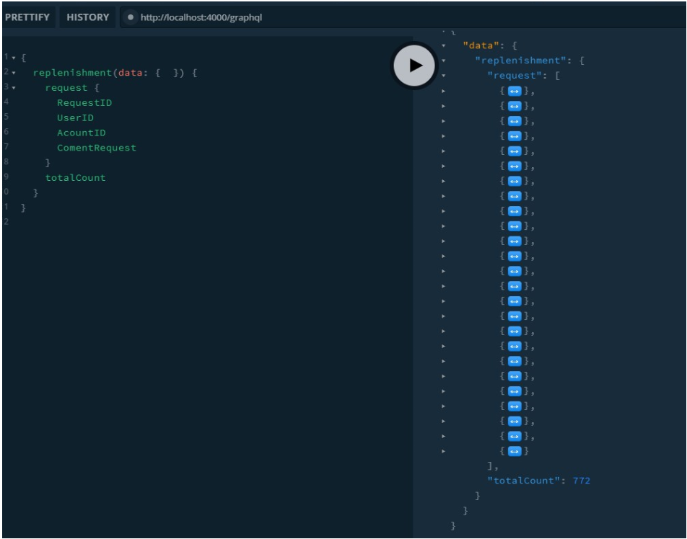Screen dimensions: 687x539
Task: Open the HISTORY panel
Action: (87, 17)
